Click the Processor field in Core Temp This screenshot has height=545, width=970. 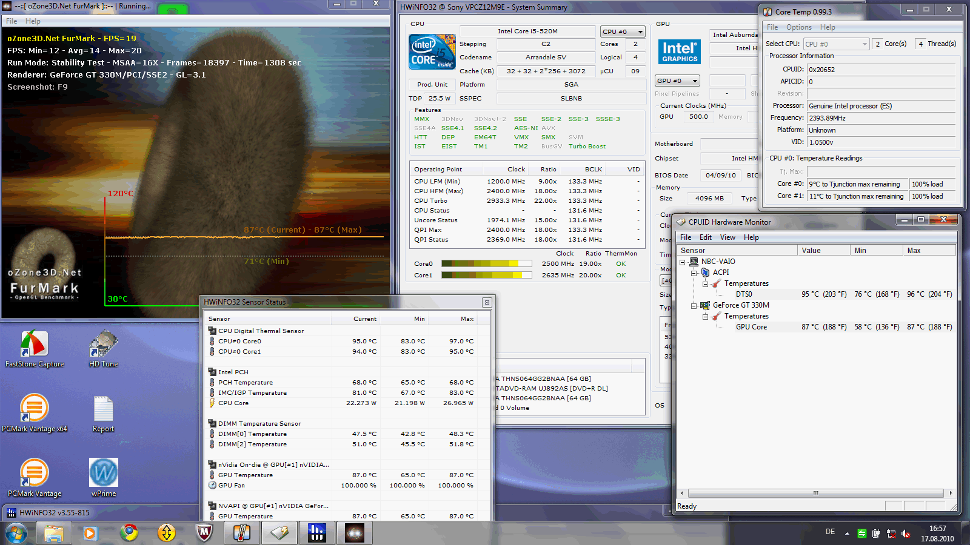[881, 106]
